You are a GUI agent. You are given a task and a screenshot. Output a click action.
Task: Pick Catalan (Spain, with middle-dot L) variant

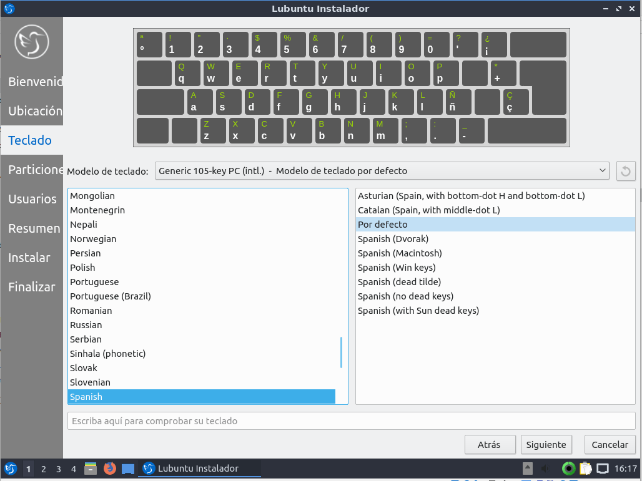428,210
